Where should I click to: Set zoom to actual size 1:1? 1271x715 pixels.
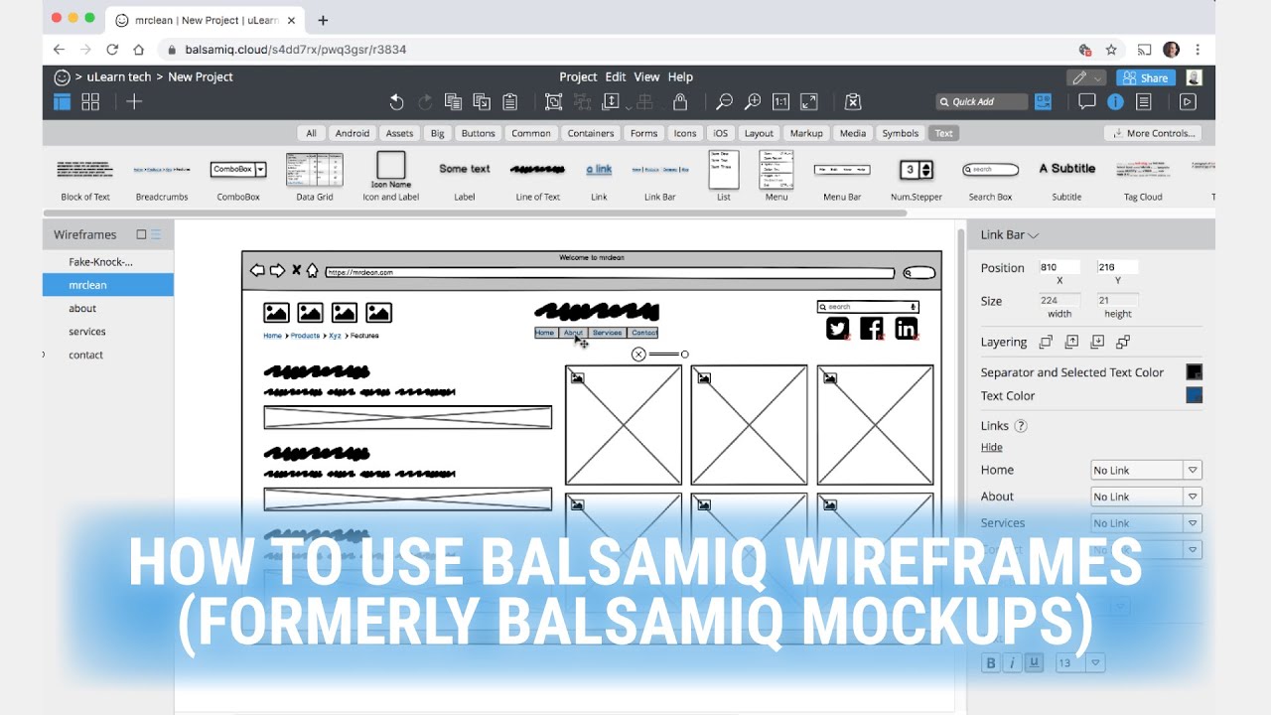[780, 101]
